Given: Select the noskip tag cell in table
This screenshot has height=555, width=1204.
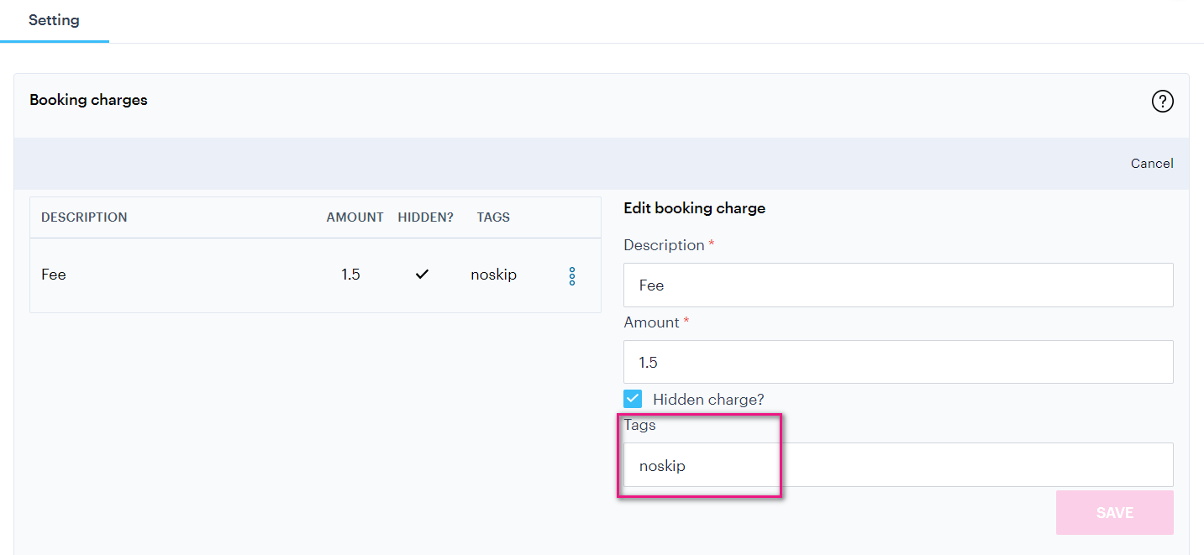Looking at the screenshot, I should (x=493, y=275).
